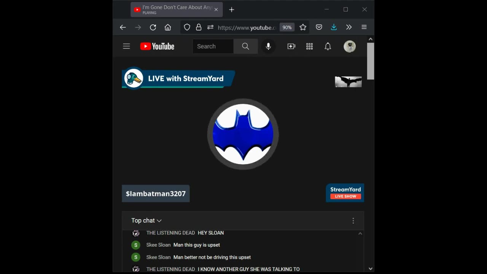The width and height of the screenshot is (487, 274).
Task: Go back to previous page
Action: 123,27
